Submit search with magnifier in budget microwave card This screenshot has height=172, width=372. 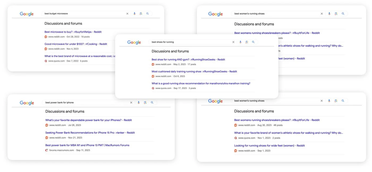click(147, 14)
